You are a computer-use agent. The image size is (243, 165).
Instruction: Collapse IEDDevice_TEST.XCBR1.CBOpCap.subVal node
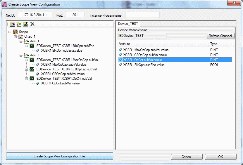[27, 69]
